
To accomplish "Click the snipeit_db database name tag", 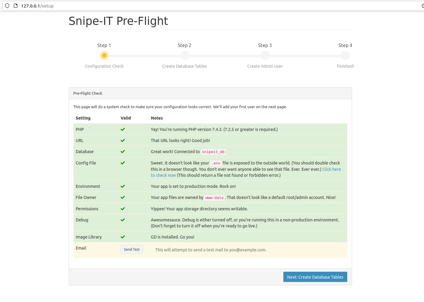I will pos(213,152).
